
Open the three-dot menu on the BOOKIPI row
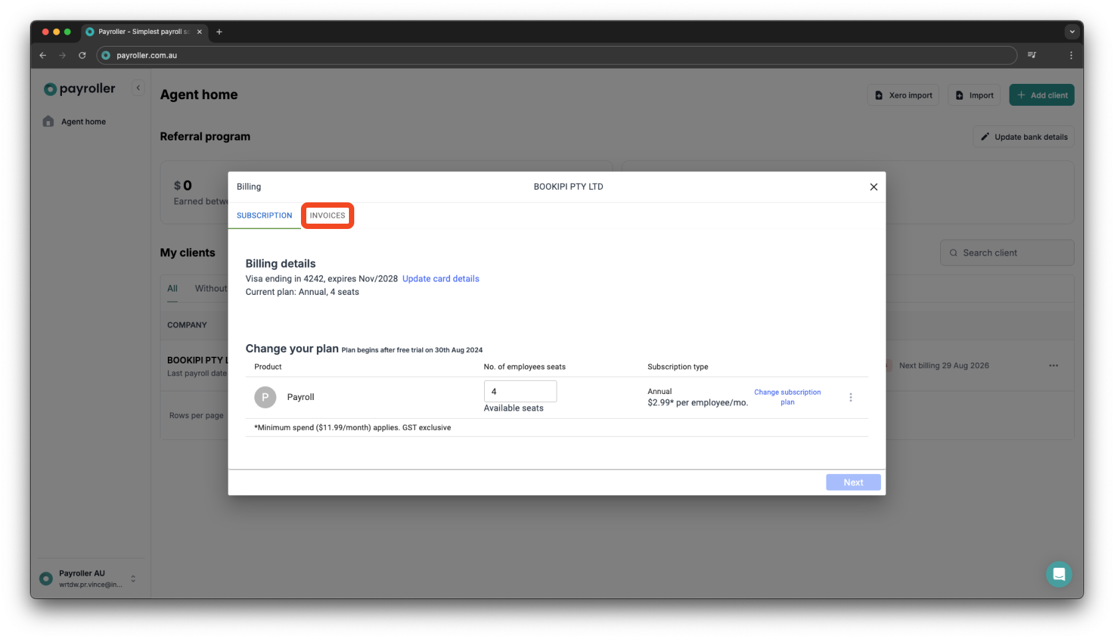tap(1053, 365)
